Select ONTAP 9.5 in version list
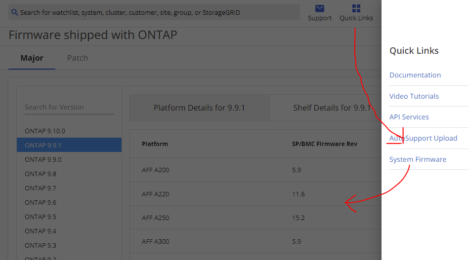Screen dimensions: 469x260 click(41, 217)
